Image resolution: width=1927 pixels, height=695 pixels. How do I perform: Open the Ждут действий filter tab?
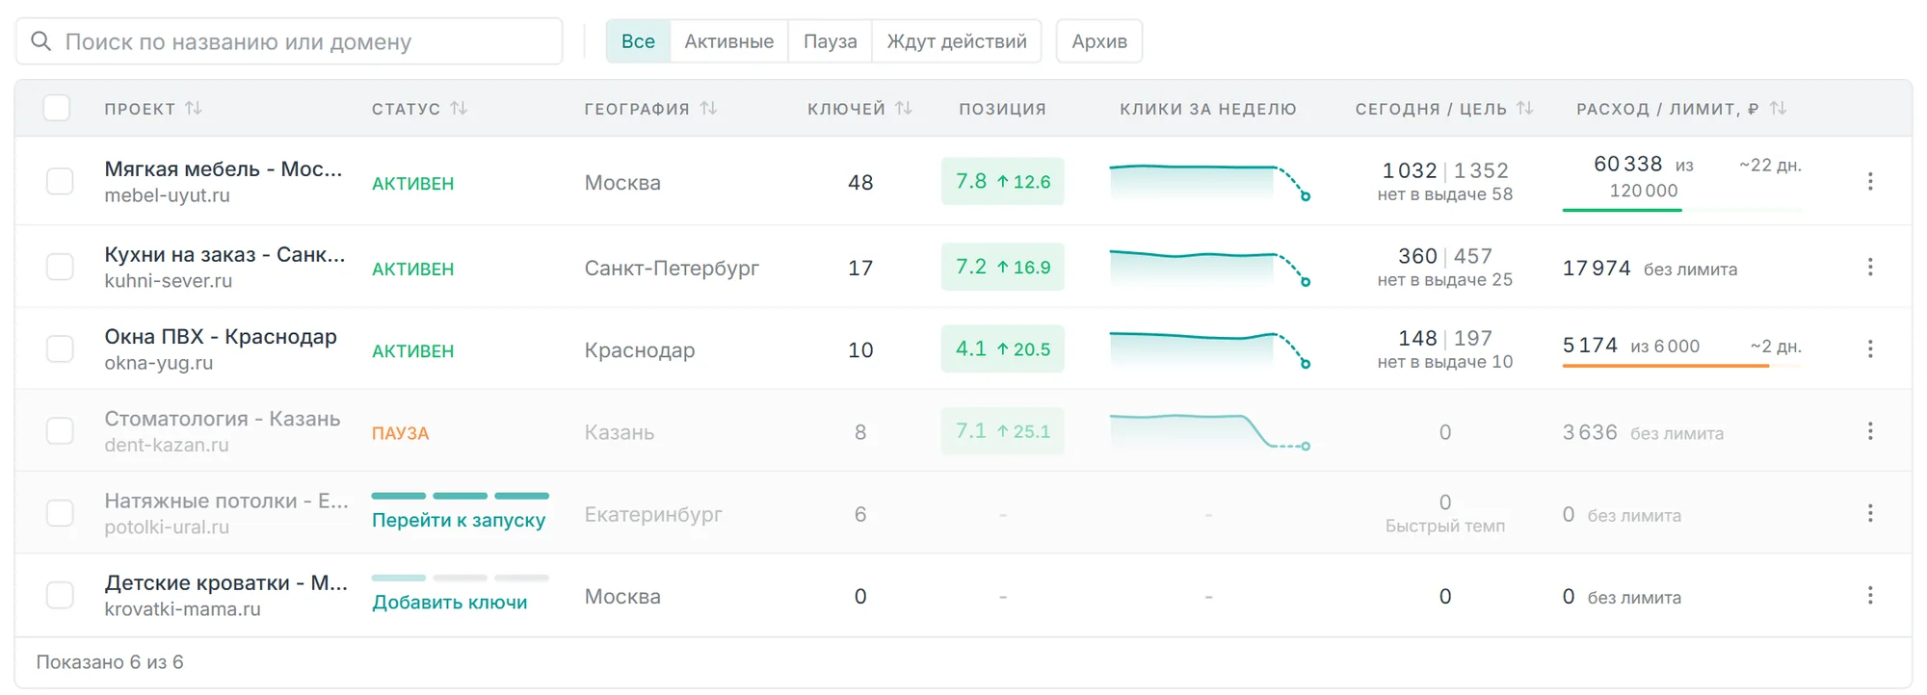[957, 41]
